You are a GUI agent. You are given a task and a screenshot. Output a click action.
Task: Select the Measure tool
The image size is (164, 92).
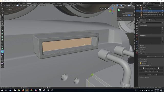coord(2,30)
